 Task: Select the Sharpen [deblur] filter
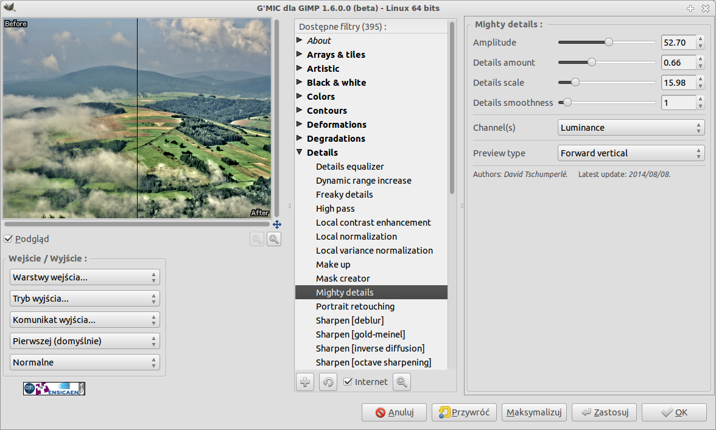click(x=349, y=321)
